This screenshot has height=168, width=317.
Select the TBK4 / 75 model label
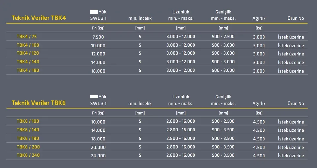click(27, 37)
